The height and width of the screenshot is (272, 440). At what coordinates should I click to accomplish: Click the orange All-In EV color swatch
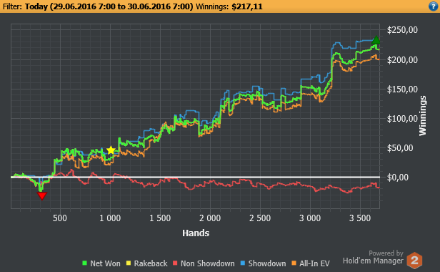pos(294,263)
